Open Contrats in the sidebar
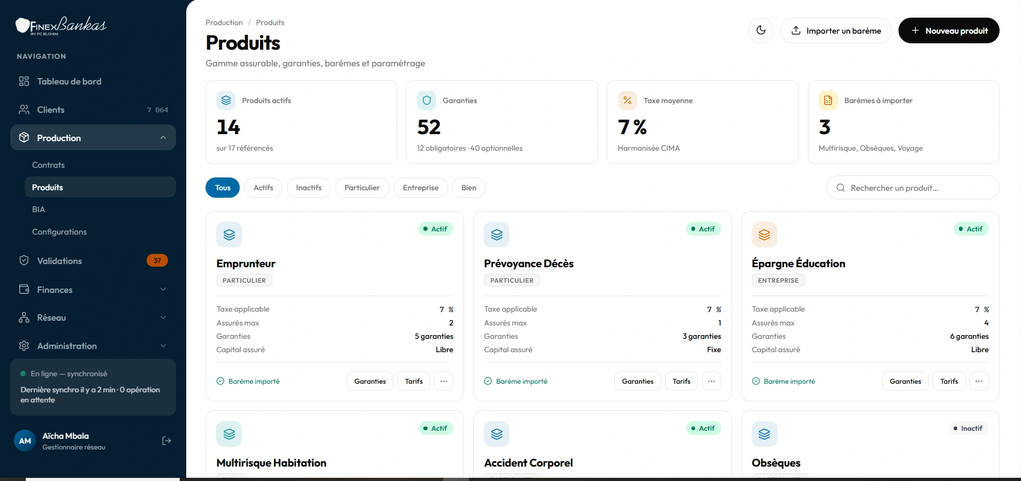Image resolution: width=1021 pixels, height=481 pixels. pyautogui.click(x=100, y=165)
